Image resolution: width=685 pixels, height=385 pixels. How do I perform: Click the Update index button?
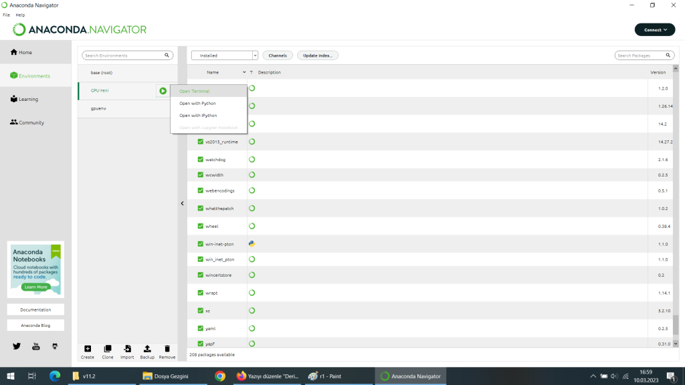coord(318,55)
